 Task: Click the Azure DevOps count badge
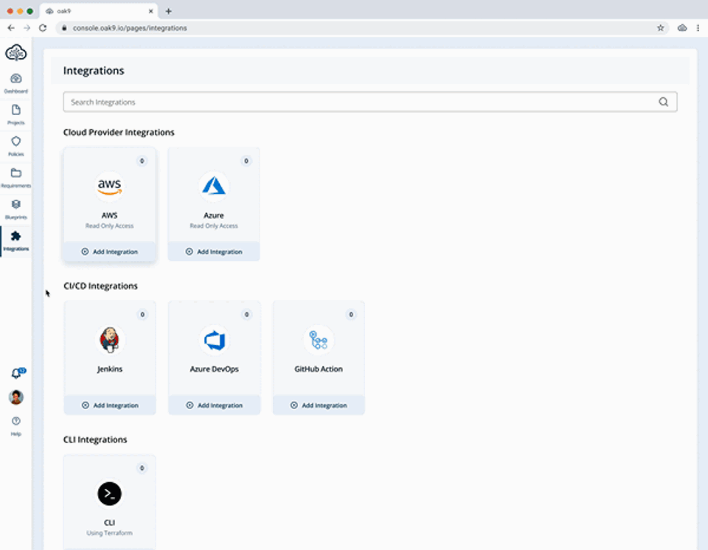point(246,314)
